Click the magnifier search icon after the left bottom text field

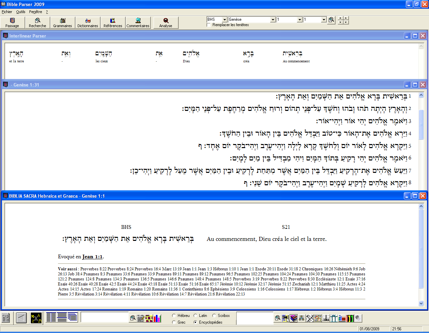[x=133, y=318]
